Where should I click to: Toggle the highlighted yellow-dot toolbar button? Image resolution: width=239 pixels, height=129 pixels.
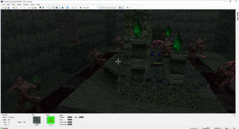coord(123,8)
